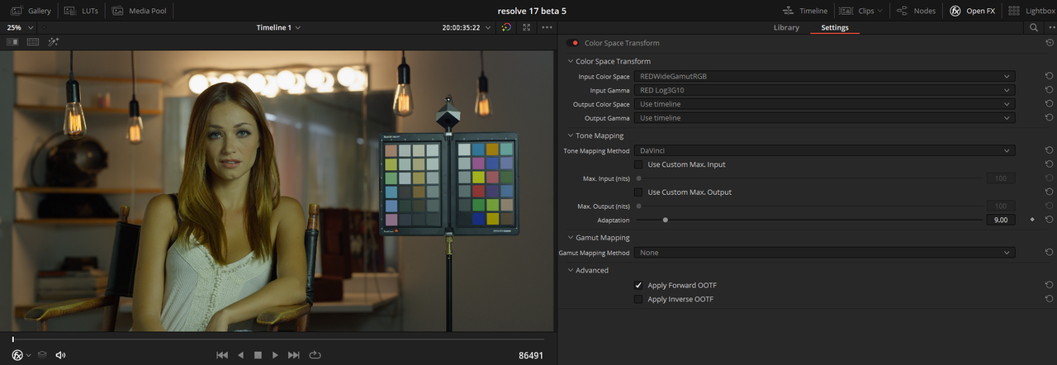Enable the split screen icon

[x=33, y=42]
